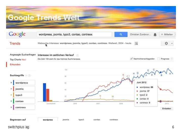Viewport: 182px width, 136px height.
Task: Uncheck the Nachrichtenschlagzeilen checkbox
Action: [x=131, y=59]
